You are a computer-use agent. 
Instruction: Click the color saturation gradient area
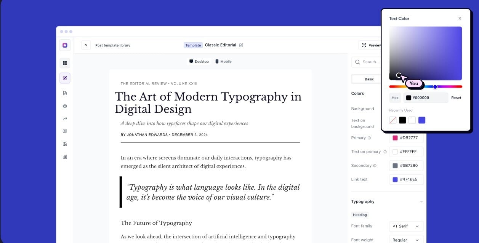426,53
